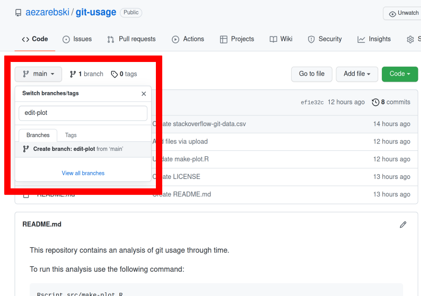Open the files via upload commit message

180,141
